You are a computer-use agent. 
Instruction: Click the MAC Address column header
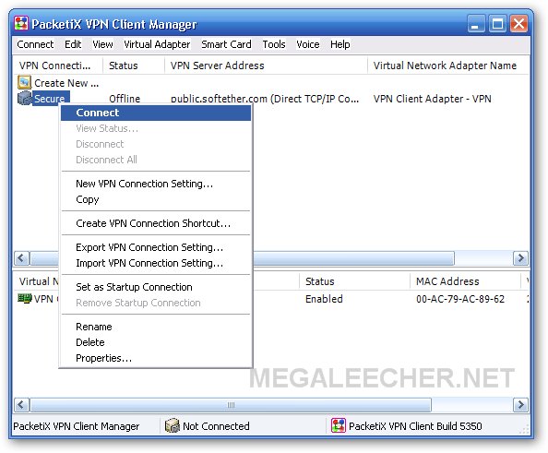point(465,281)
